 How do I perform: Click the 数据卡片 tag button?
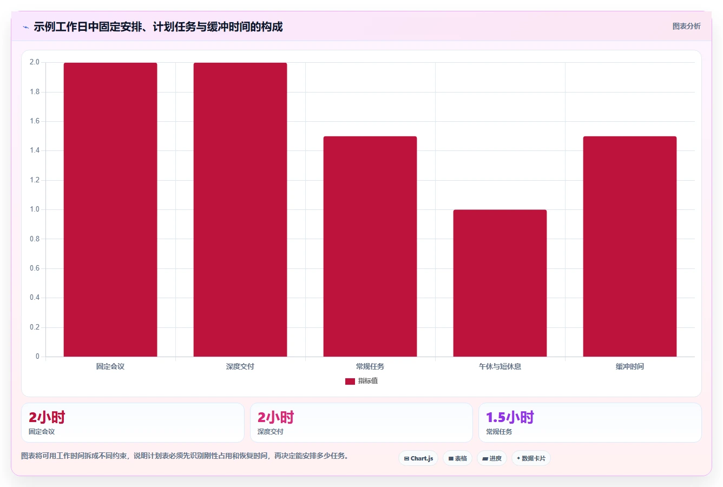click(x=531, y=458)
